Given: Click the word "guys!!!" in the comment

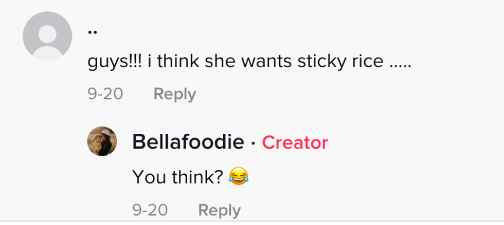Looking at the screenshot, I should tap(111, 62).
